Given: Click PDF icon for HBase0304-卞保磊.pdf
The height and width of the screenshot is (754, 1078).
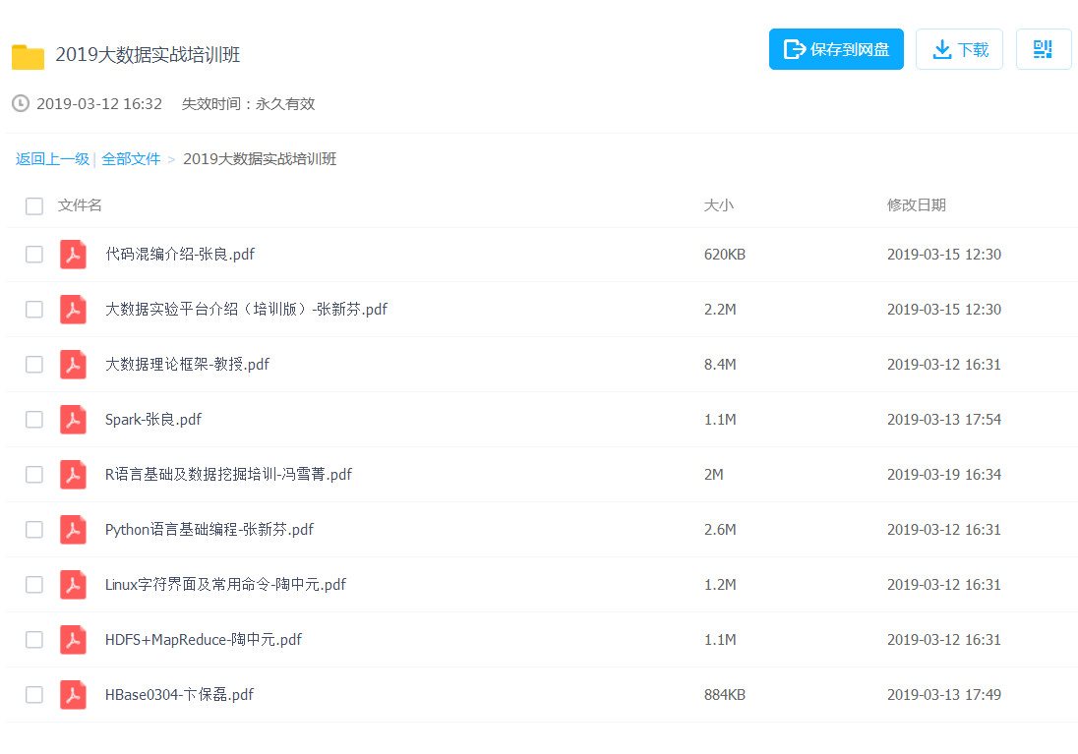Looking at the screenshot, I should click(73, 695).
